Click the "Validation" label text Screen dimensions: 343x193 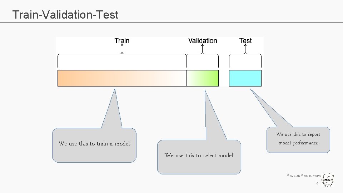coord(203,41)
